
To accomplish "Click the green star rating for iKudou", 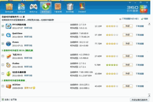I will [x=112, y=65].
